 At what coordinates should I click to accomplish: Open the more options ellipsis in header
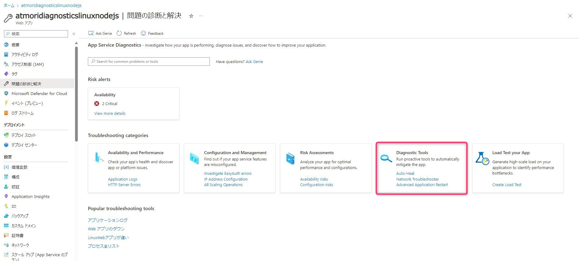201,16
